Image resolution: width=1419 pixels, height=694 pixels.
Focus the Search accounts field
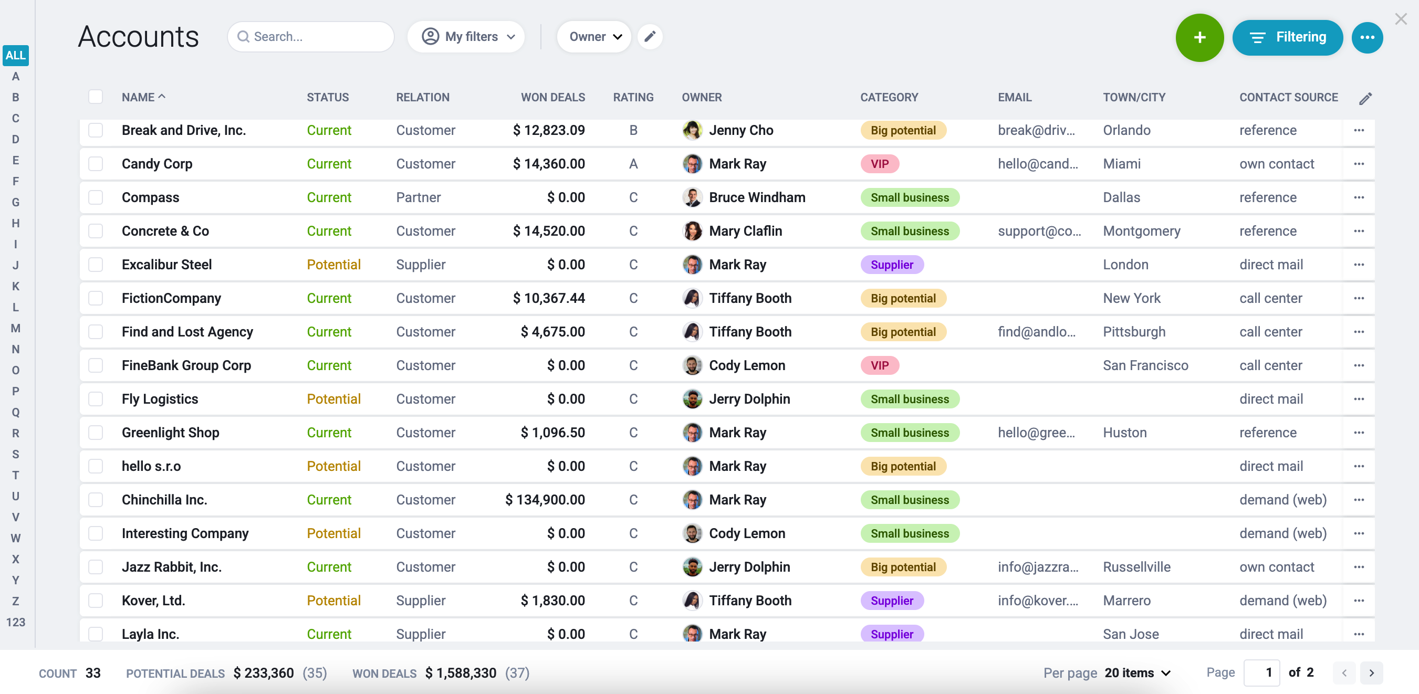[311, 37]
